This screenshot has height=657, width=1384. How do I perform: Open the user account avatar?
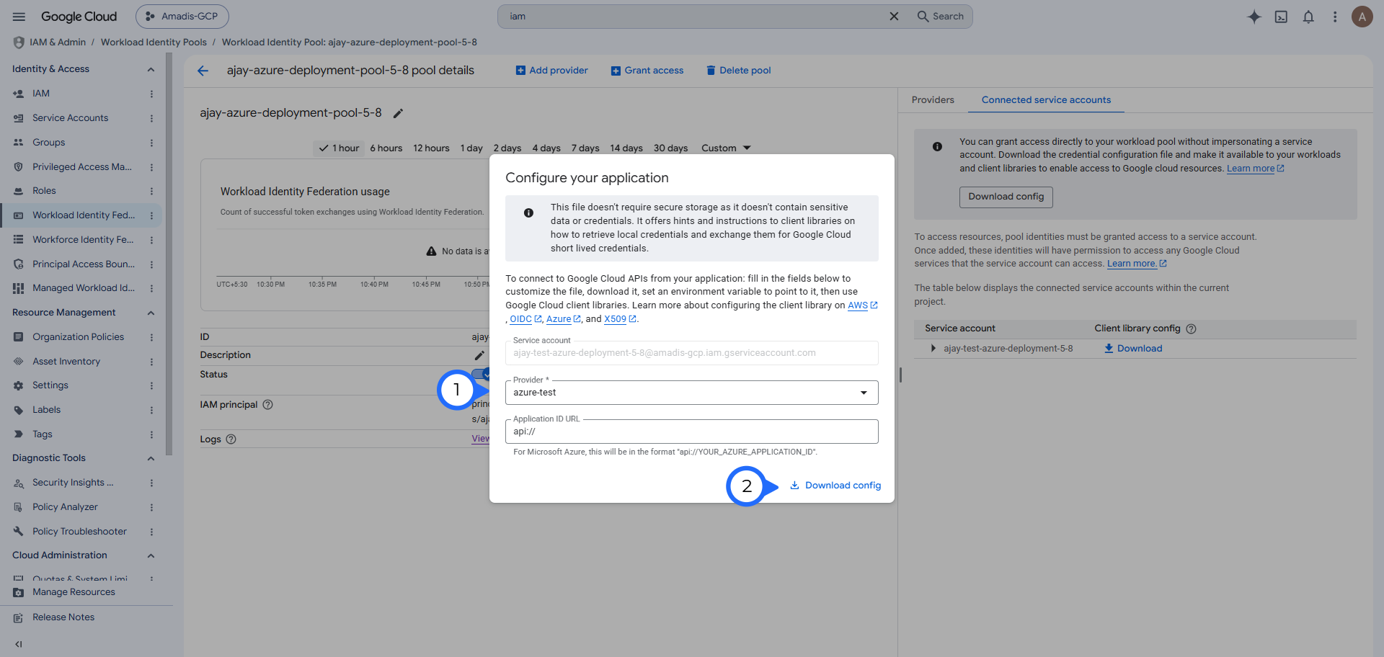(x=1362, y=17)
